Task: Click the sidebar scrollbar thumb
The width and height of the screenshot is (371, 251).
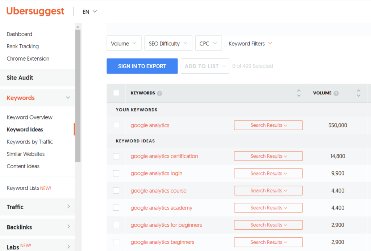Action: pos(78,96)
